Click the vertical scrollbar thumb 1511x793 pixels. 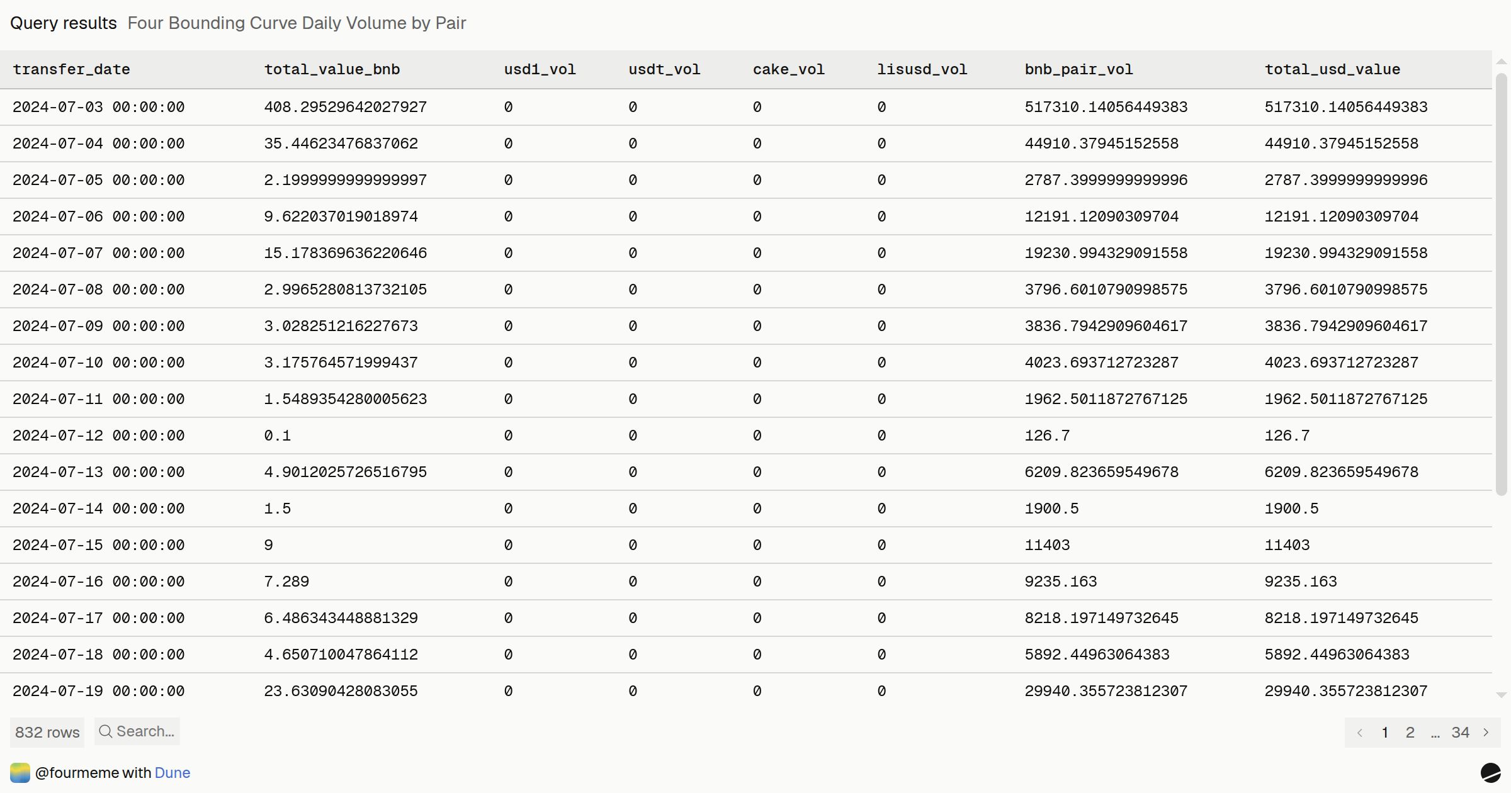[1502, 283]
